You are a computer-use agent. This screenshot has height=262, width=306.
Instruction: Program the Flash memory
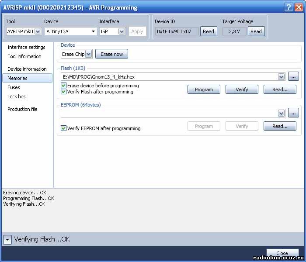point(204,90)
